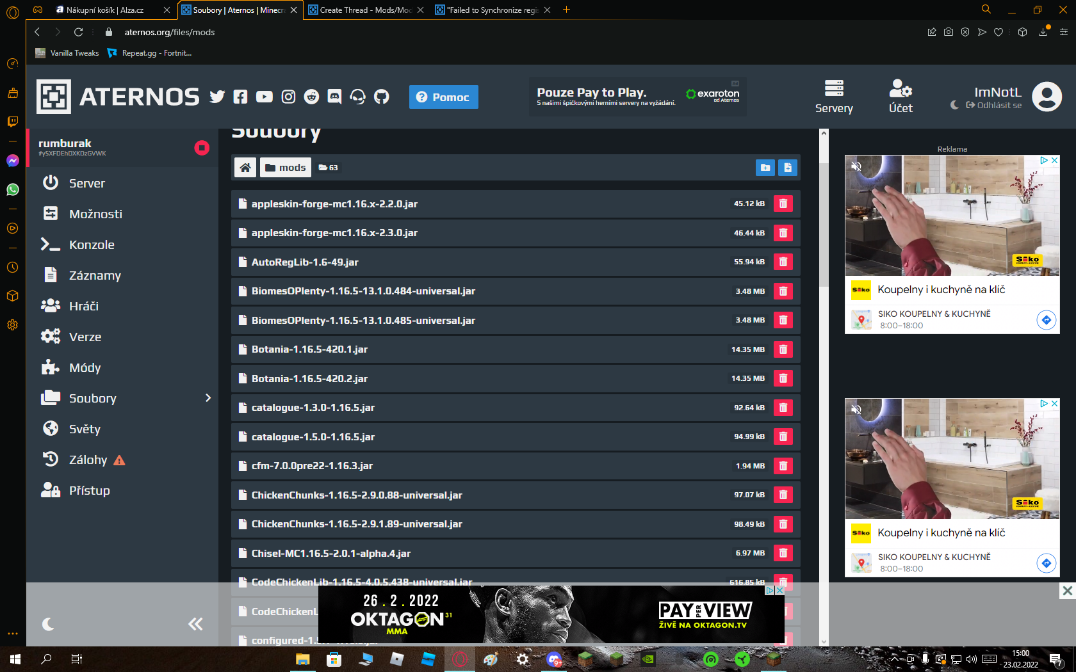Viewport: 1076px width, 672px height.
Task: Switch to Create Thread tab
Action: pos(366,10)
